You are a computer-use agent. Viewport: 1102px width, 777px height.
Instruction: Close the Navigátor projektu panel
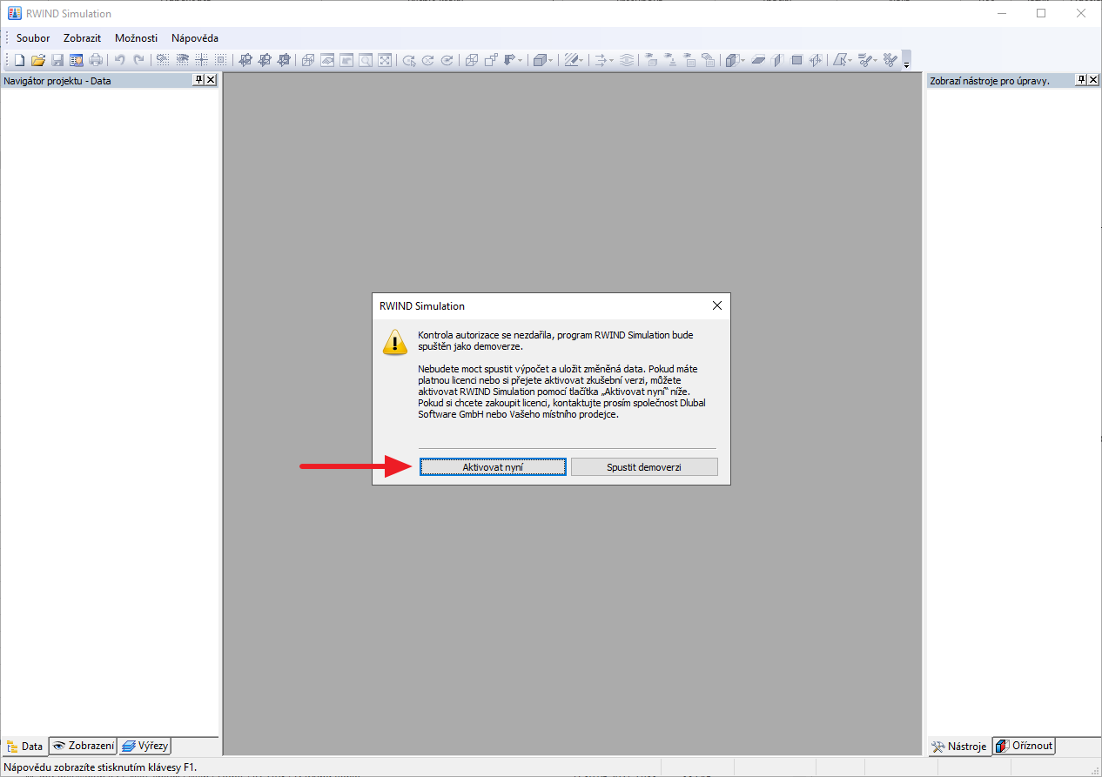point(211,80)
